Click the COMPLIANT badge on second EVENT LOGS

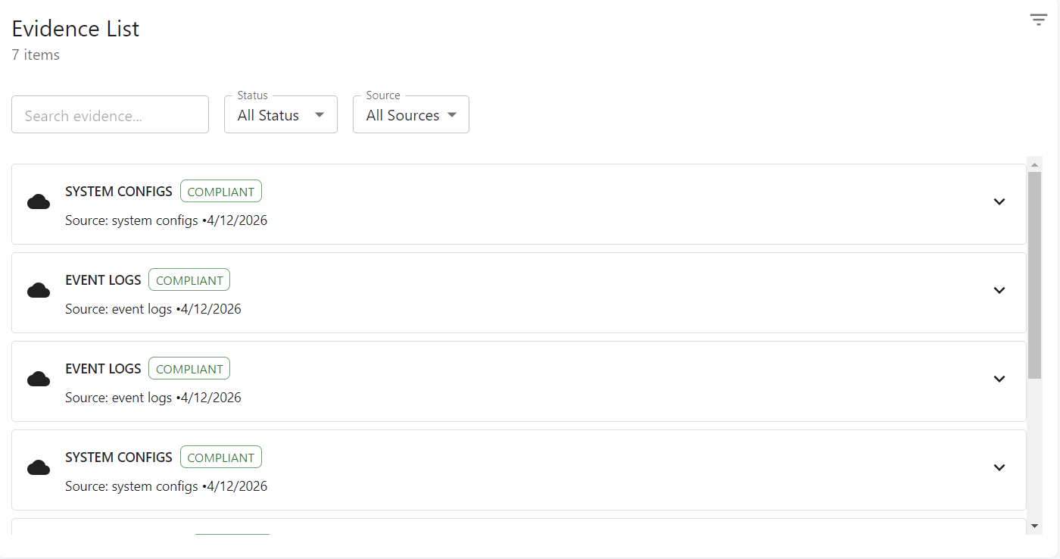(189, 369)
